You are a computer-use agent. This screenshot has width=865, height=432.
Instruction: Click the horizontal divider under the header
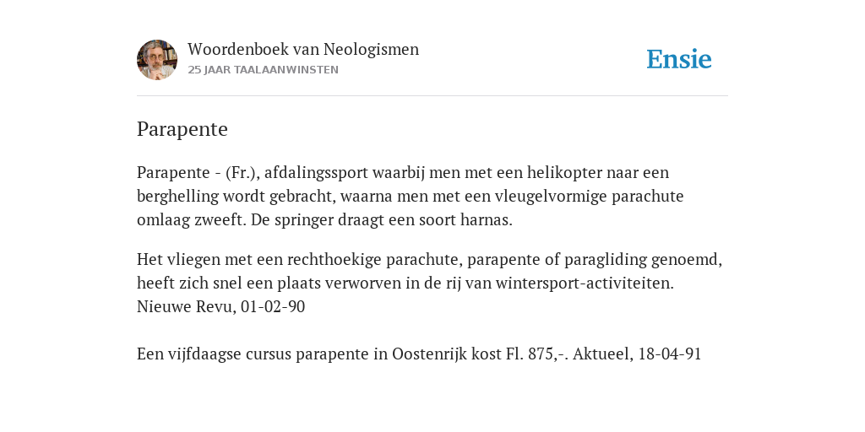click(432, 96)
